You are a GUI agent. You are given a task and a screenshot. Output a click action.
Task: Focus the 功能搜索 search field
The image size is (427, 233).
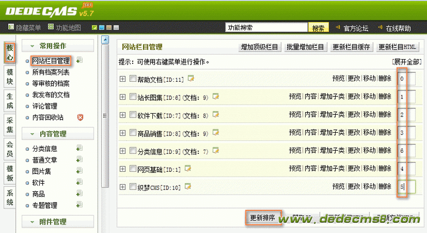267,28
